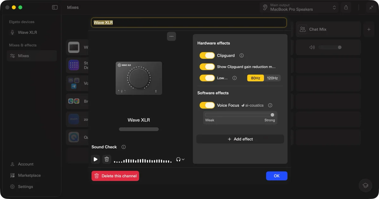Select Wave XLR under Elgato devices
379x199 pixels.
(x=32, y=32)
